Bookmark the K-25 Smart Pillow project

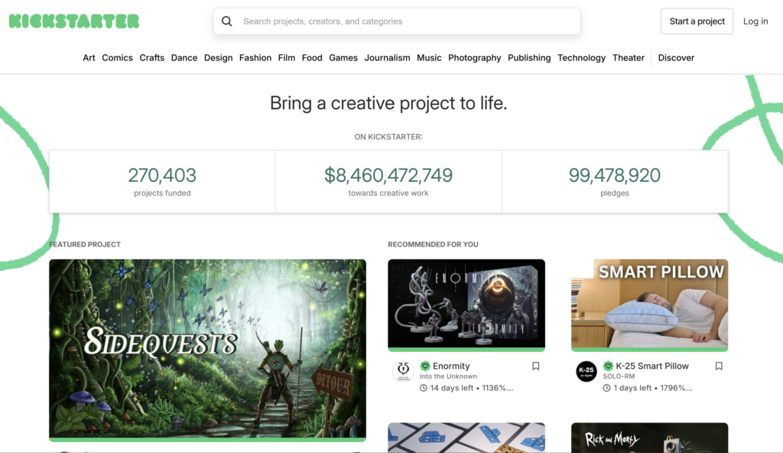(719, 366)
